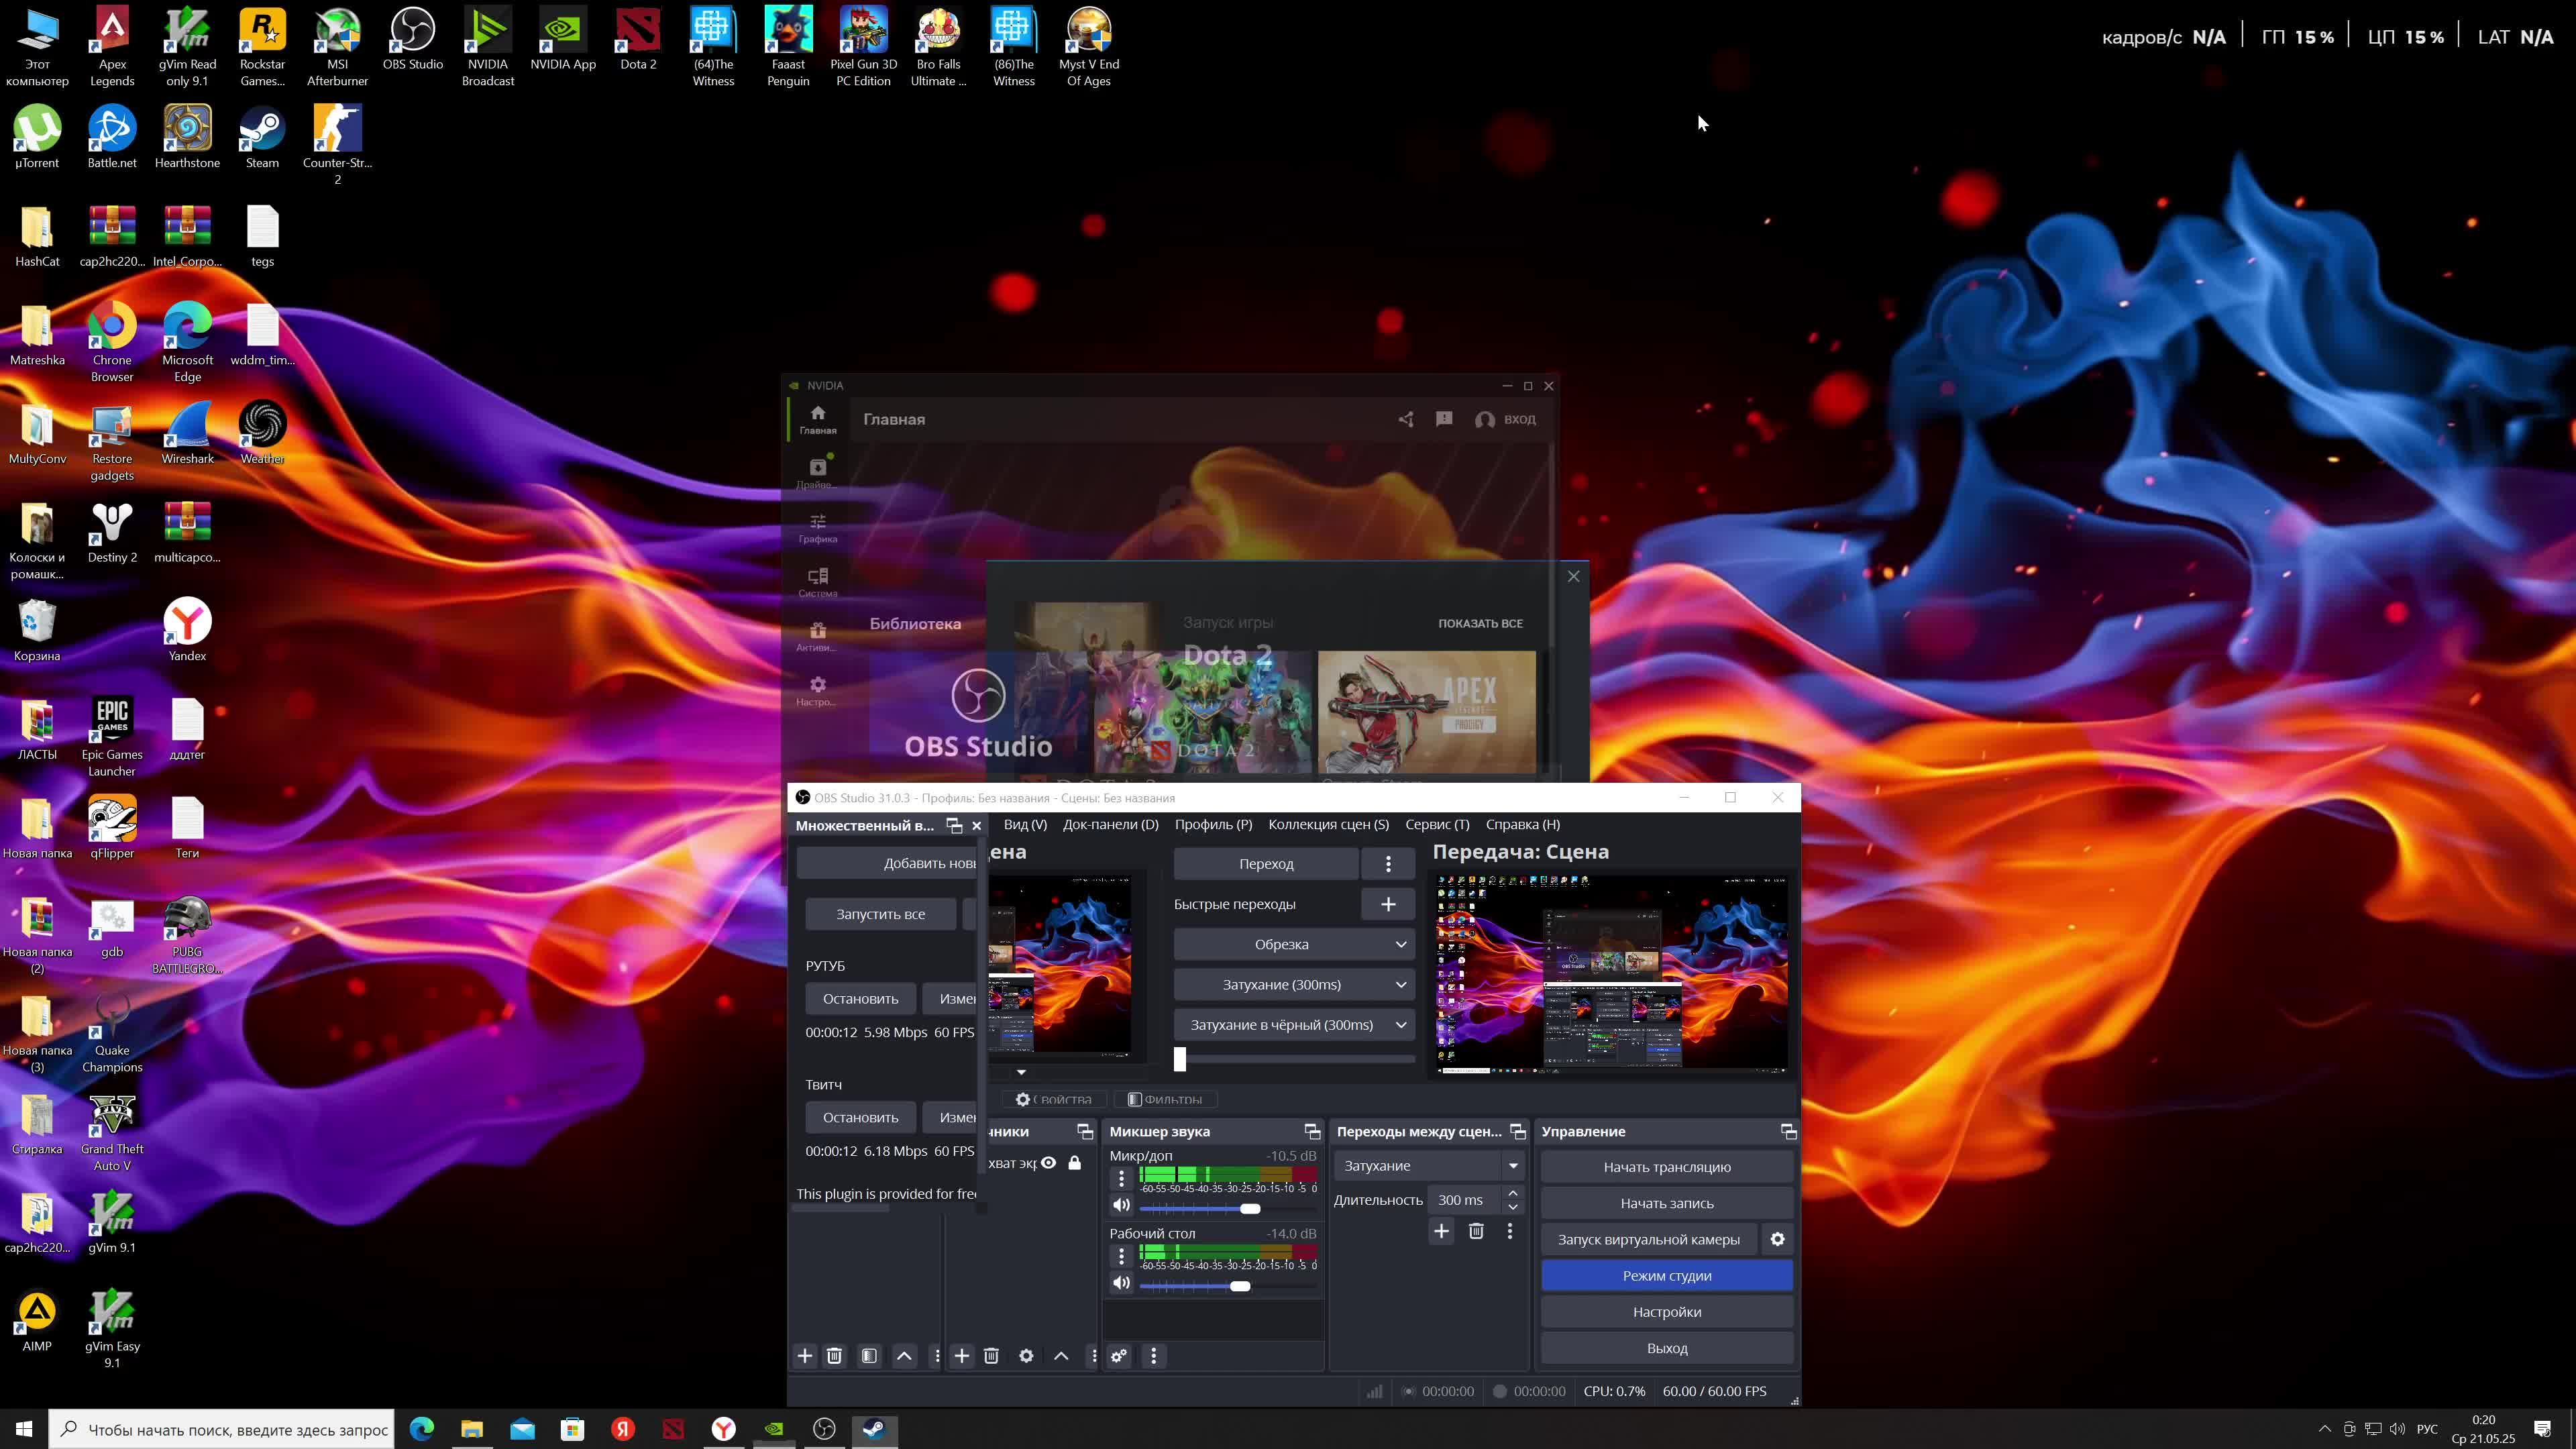Screen dimensions: 2576x1449
Task: Open Графика section in NVIDIA sidebar
Action: pyautogui.click(x=818, y=528)
